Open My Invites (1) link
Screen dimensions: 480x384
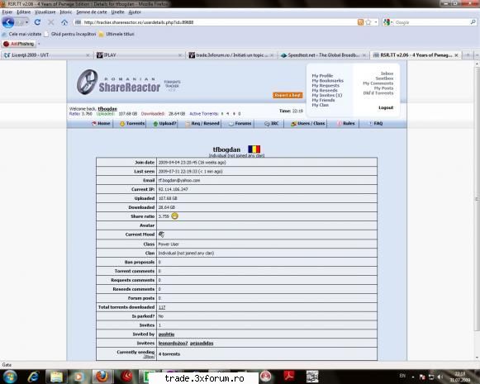click(x=327, y=95)
